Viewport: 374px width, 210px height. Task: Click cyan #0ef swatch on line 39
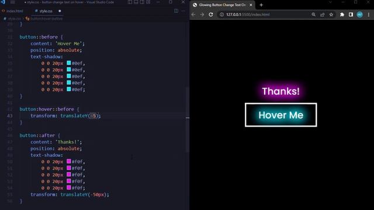[69, 89]
